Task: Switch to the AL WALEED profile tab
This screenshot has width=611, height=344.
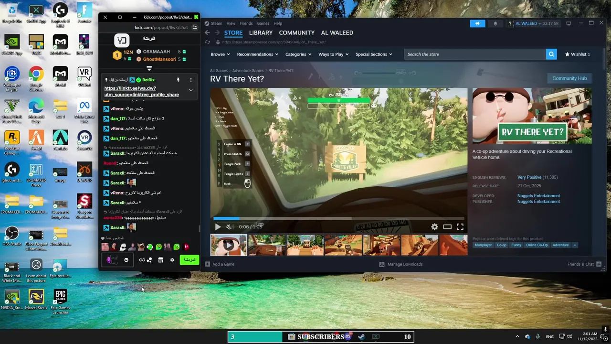Action: (337, 32)
